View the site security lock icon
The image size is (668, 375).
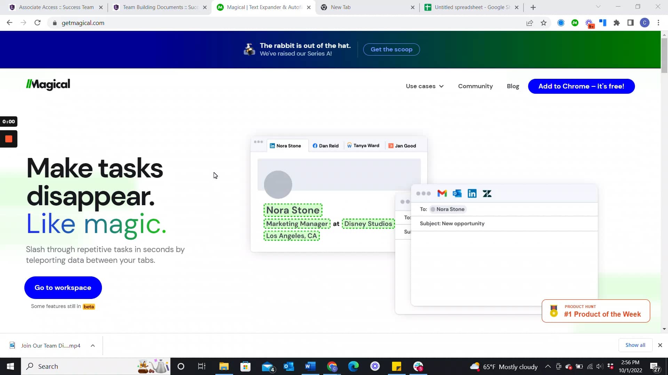point(54,23)
